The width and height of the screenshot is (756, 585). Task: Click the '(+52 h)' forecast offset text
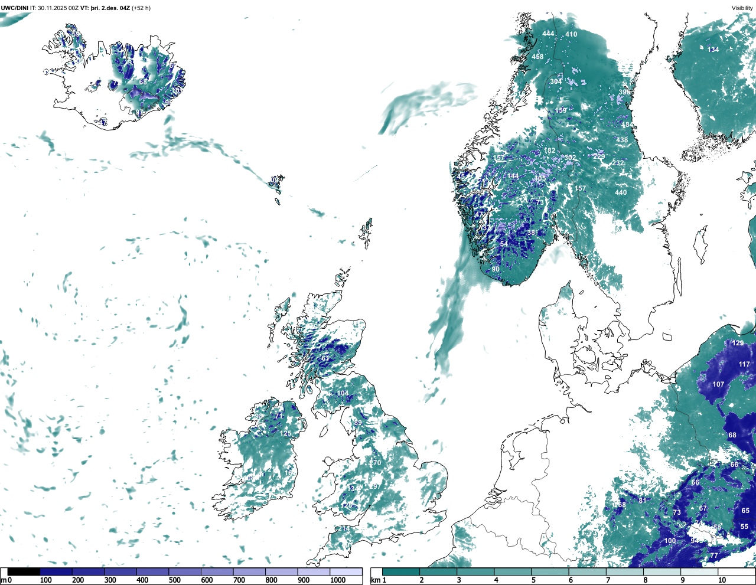[x=140, y=8]
